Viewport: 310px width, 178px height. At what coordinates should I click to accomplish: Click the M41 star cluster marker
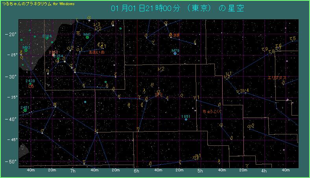[87, 37]
